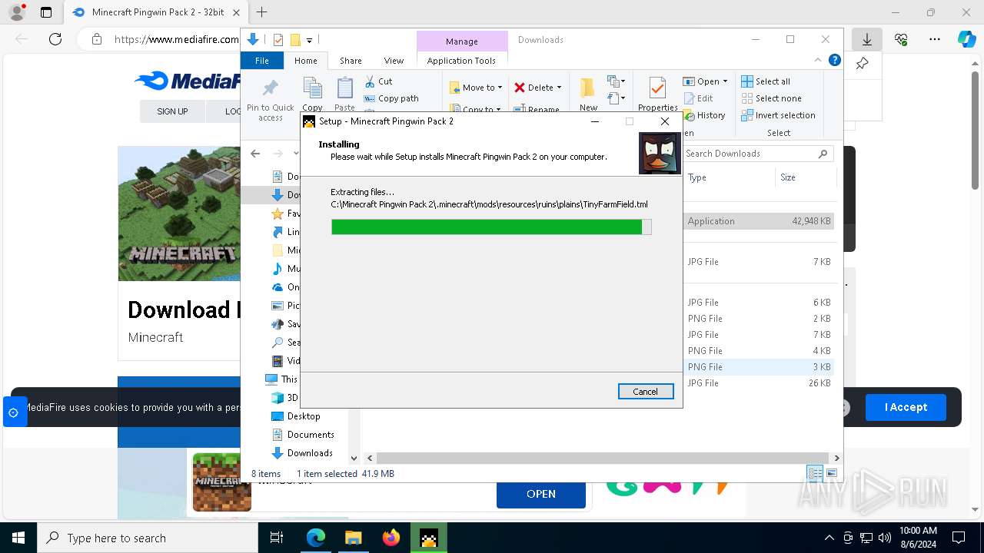
Task: Switch Explorer to large icons view
Action: [831, 474]
